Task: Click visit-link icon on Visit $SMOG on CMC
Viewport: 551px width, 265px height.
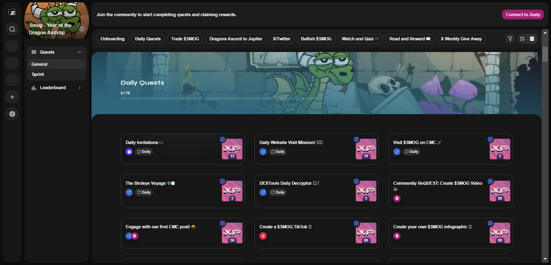Action: (397, 152)
